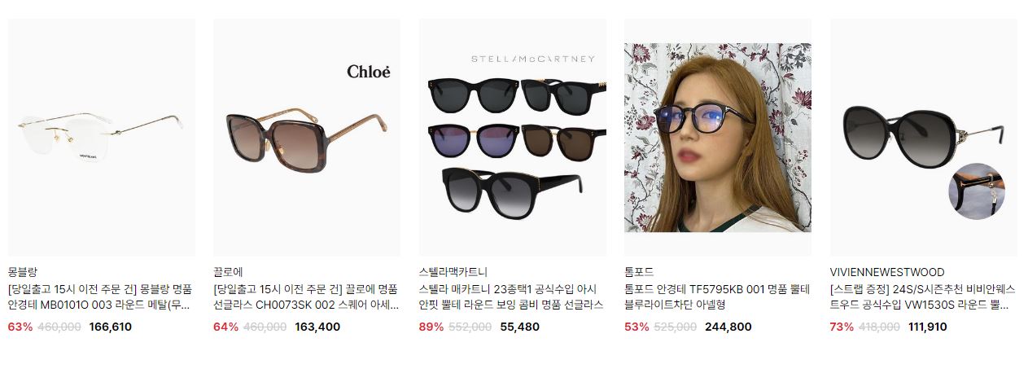Click the Chloé logo on product image
Viewport: 1028px width, 382px height.
click(x=369, y=72)
